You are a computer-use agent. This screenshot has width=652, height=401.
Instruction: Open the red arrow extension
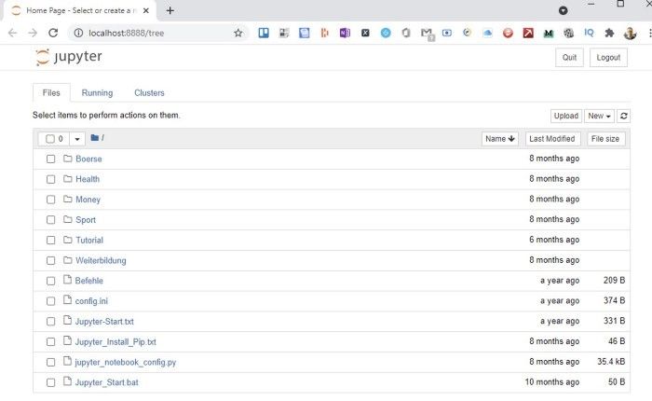click(x=528, y=33)
